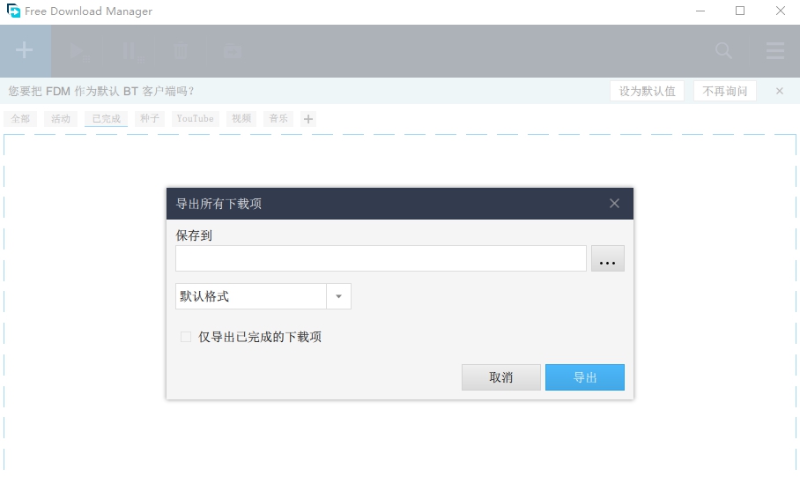Image resolution: width=800 pixels, height=477 pixels.
Task: Click the 取消 button
Action: pyautogui.click(x=501, y=377)
